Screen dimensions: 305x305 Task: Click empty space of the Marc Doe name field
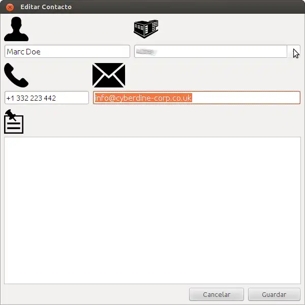tap(84, 51)
